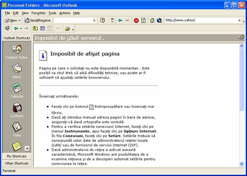247x176 pixels.
Task: Open the Notes shortcut icon
Action: 17,146
